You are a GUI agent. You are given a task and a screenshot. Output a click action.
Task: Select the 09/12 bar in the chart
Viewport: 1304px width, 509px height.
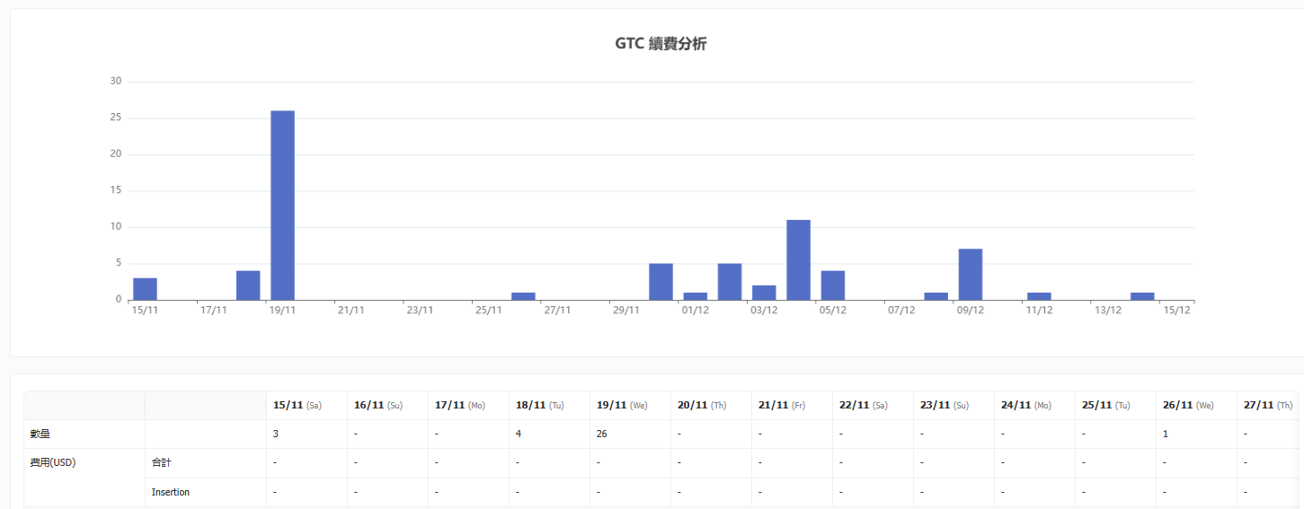[970, 274]
